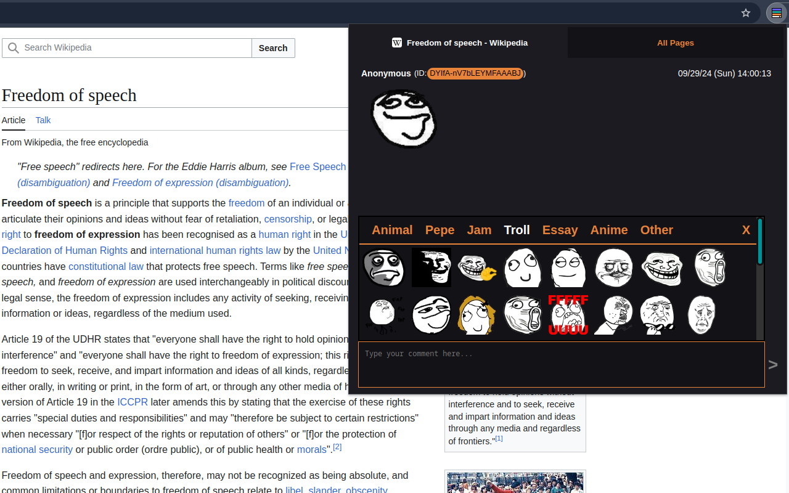Click the Wikipedia favicon in the popup tab
The image size is (789, 493).
coord(397,43)
